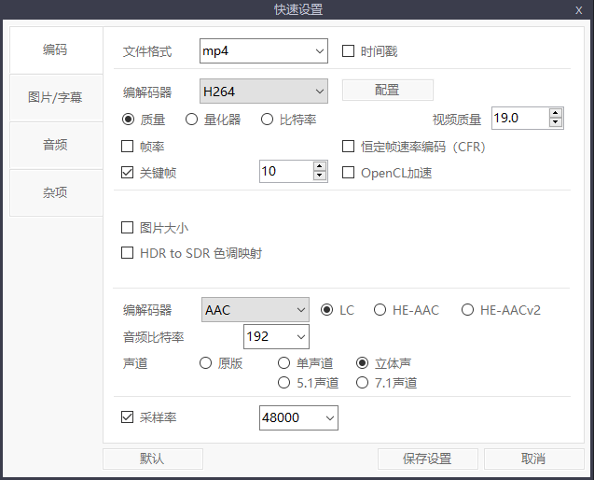Image resolution: width=594 pixels, height=480 pixels.
Task: Uncheck the 关键帧 checkbox
Action: click(x=129, y=172)
